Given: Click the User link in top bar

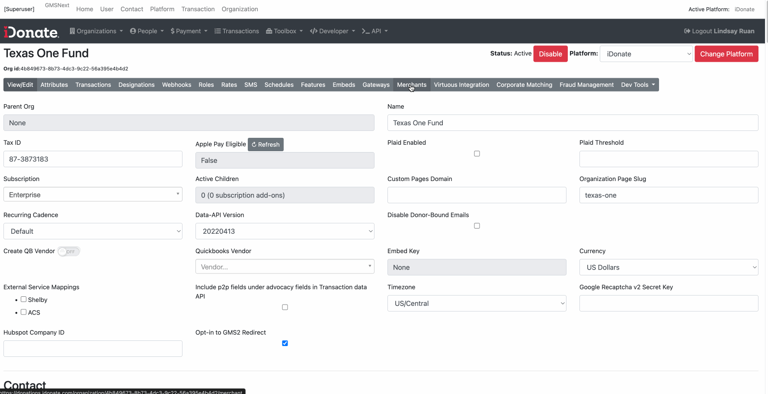Looking at the screenshot, I should 107,9.
